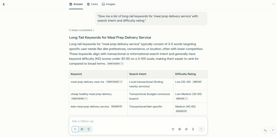277x137 pixels.
Task: Click the Ask a follow-up input field
Action: [x=138, y=121]
